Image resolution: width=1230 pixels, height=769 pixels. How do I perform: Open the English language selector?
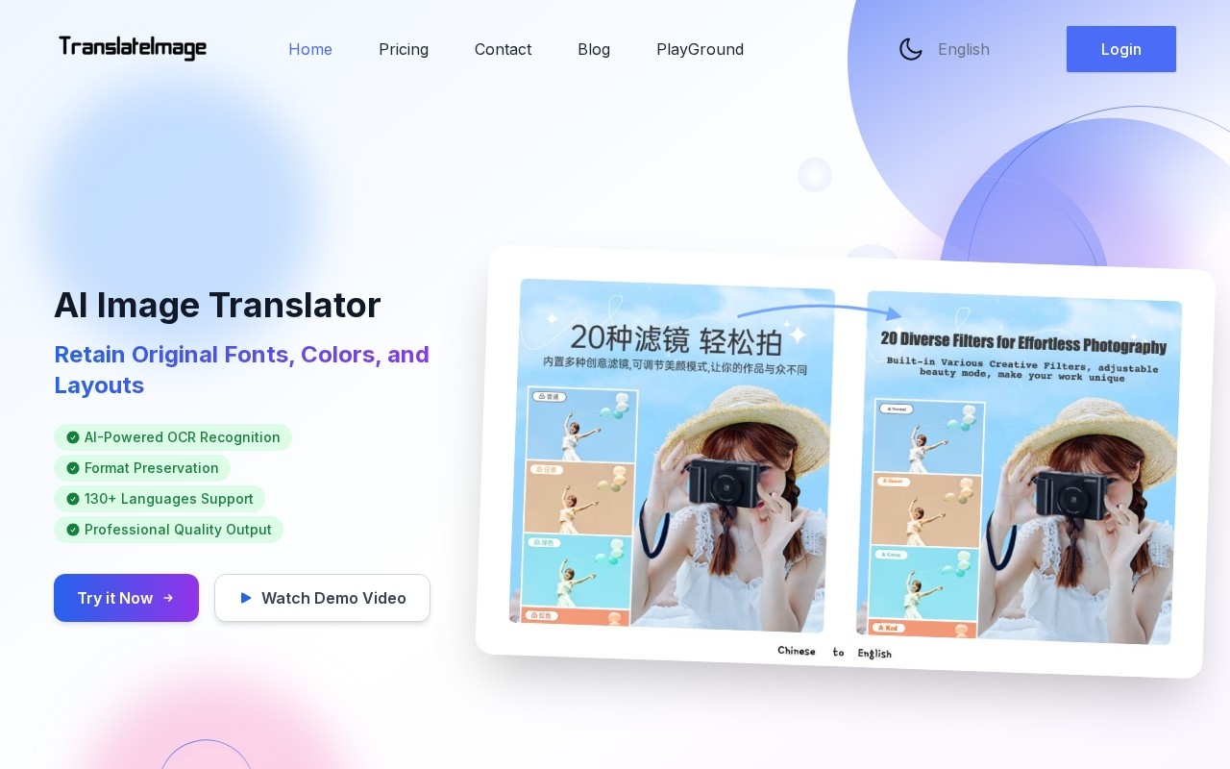pos(963,49)
